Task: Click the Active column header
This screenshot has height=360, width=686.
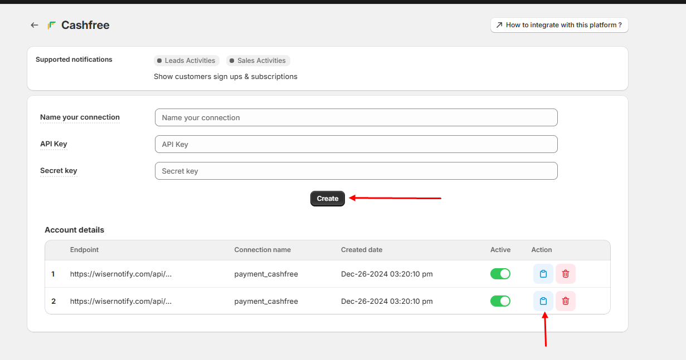Action: (x=500, y=250)
